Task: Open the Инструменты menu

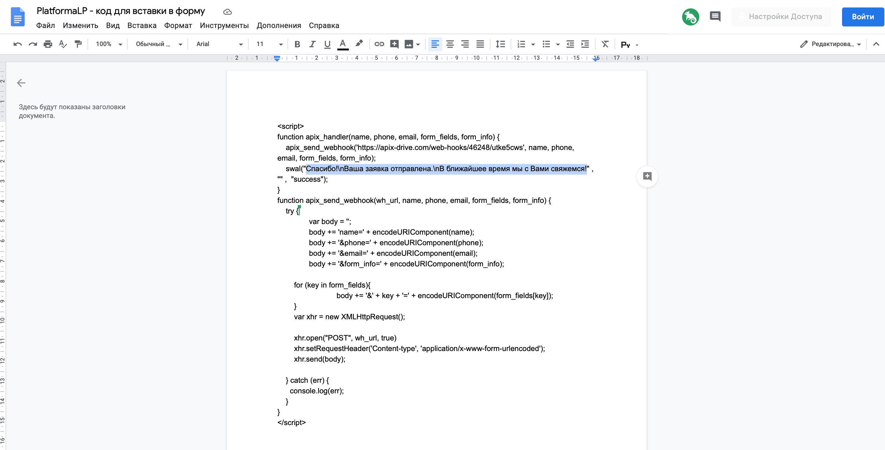Action: tap(224, 26)
